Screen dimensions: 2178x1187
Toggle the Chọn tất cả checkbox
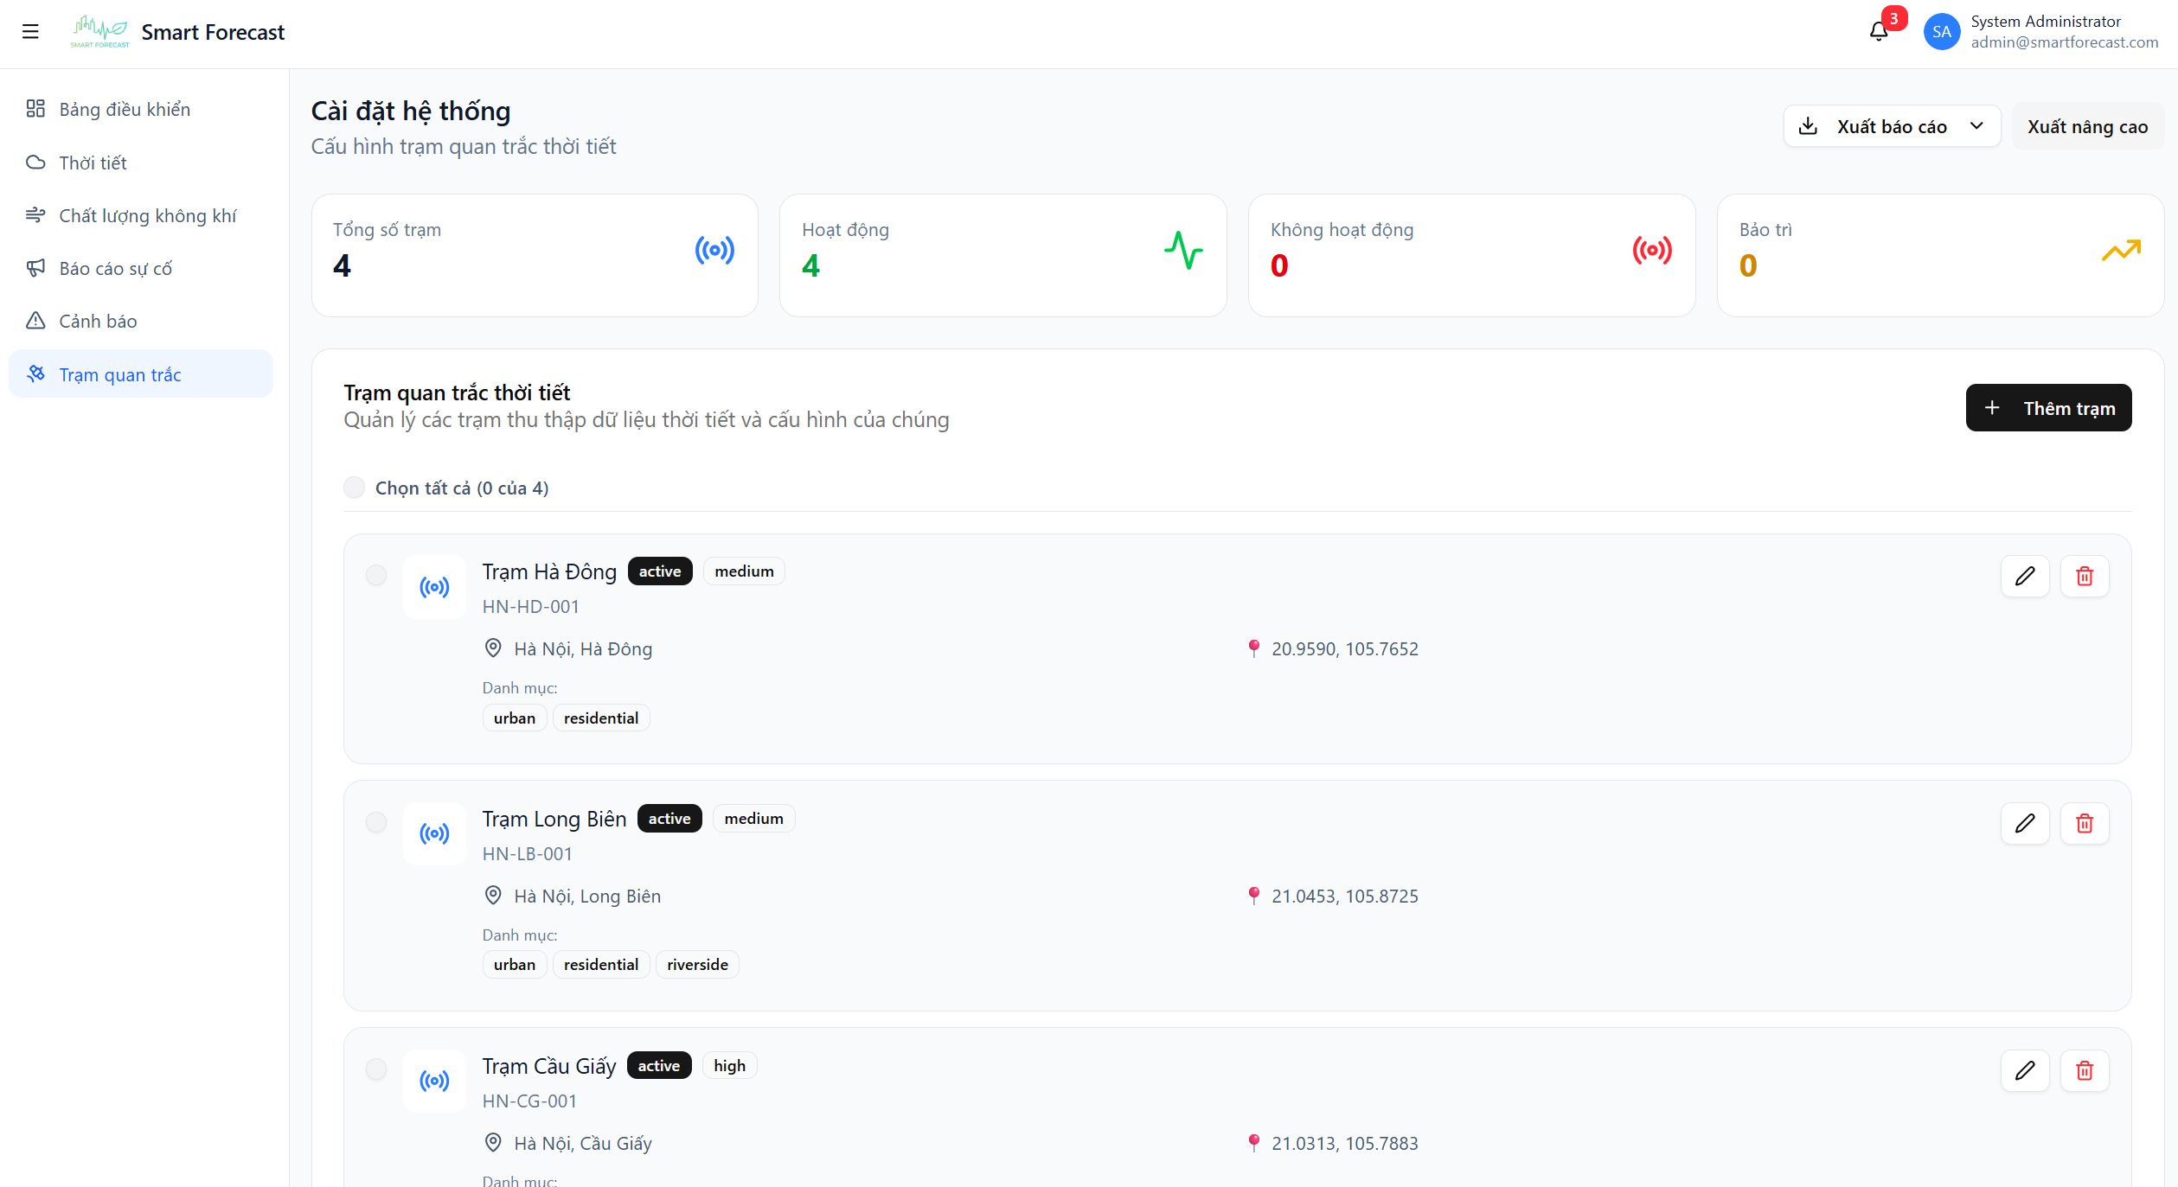coord(354,488)
